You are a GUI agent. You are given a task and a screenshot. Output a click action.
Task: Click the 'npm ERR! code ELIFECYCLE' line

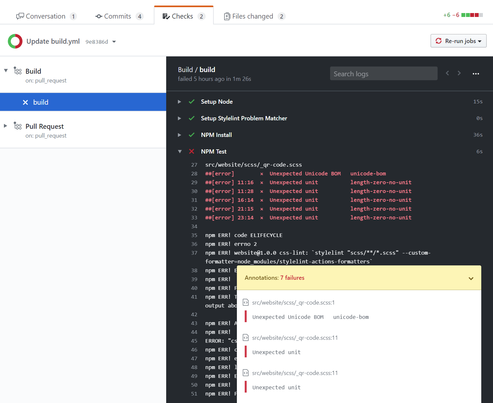point(244,235)
